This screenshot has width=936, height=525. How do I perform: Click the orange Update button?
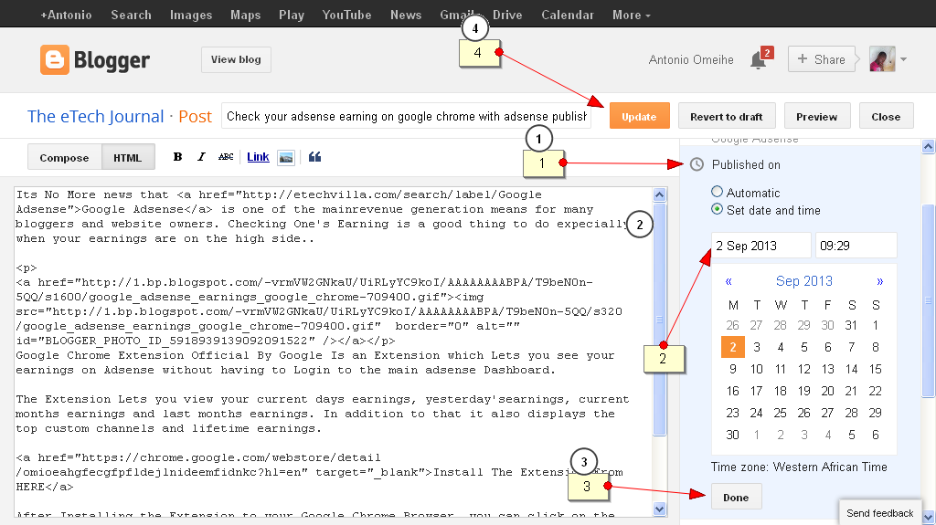[639, 116]
